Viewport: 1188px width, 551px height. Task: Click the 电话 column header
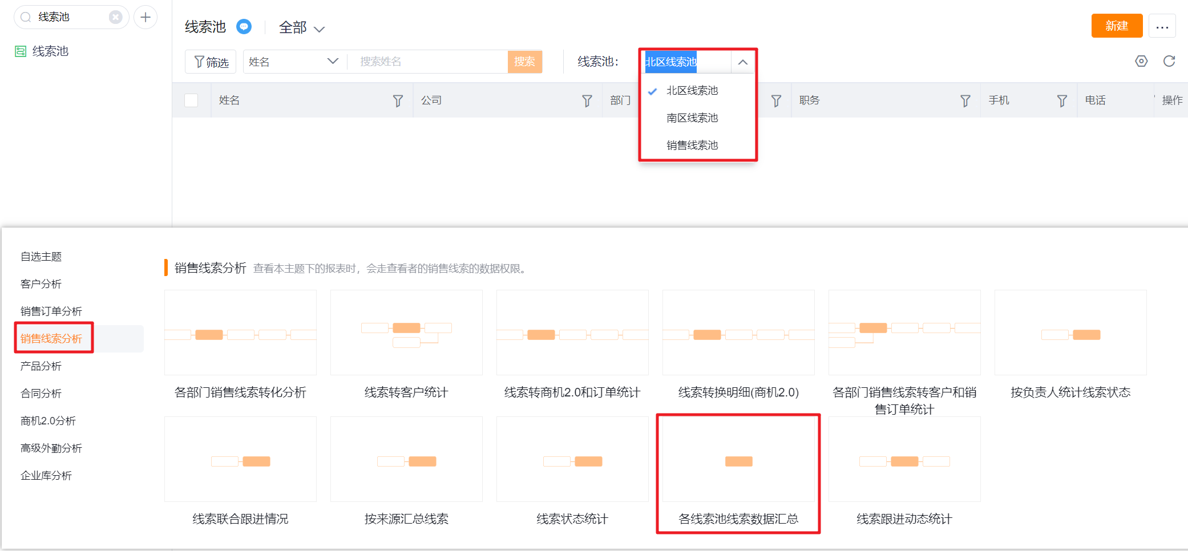point(1096,100)
